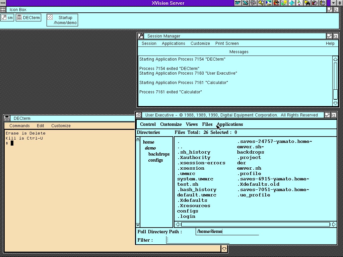Select the DECterm icon in Icon Box
The image size is (343, 257).
click(28, 18)
